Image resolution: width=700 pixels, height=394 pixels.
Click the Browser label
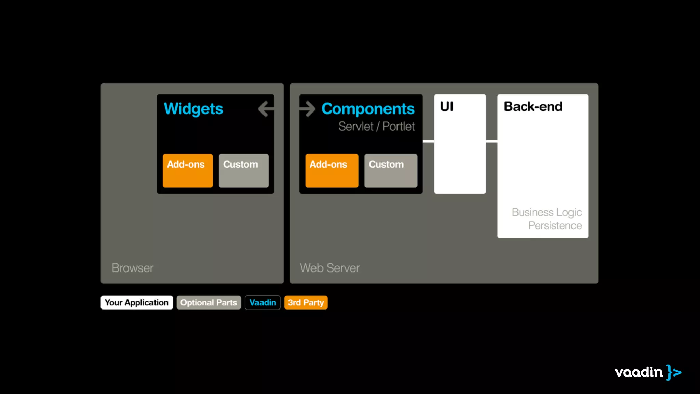pyautogui.click(x=133, y=268)
